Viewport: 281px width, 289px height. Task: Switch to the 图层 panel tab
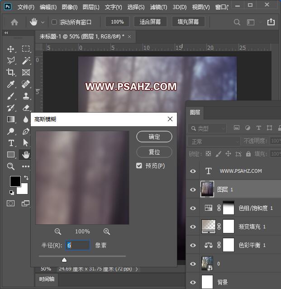click(x=195, y=112)
